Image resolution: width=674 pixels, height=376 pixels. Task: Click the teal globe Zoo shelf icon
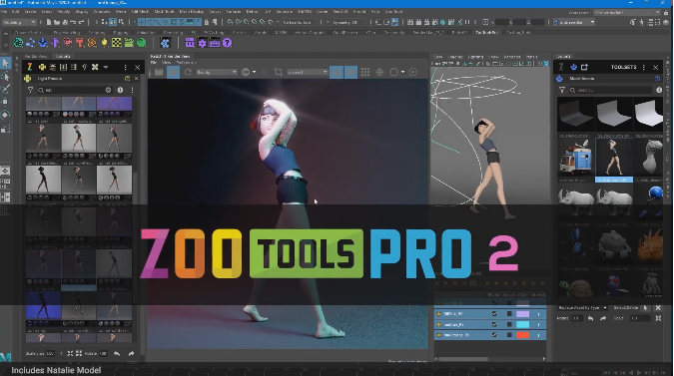(x=18, y=43)
